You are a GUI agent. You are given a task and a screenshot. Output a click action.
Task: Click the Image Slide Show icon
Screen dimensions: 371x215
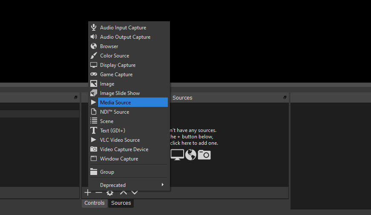[94, 93]
